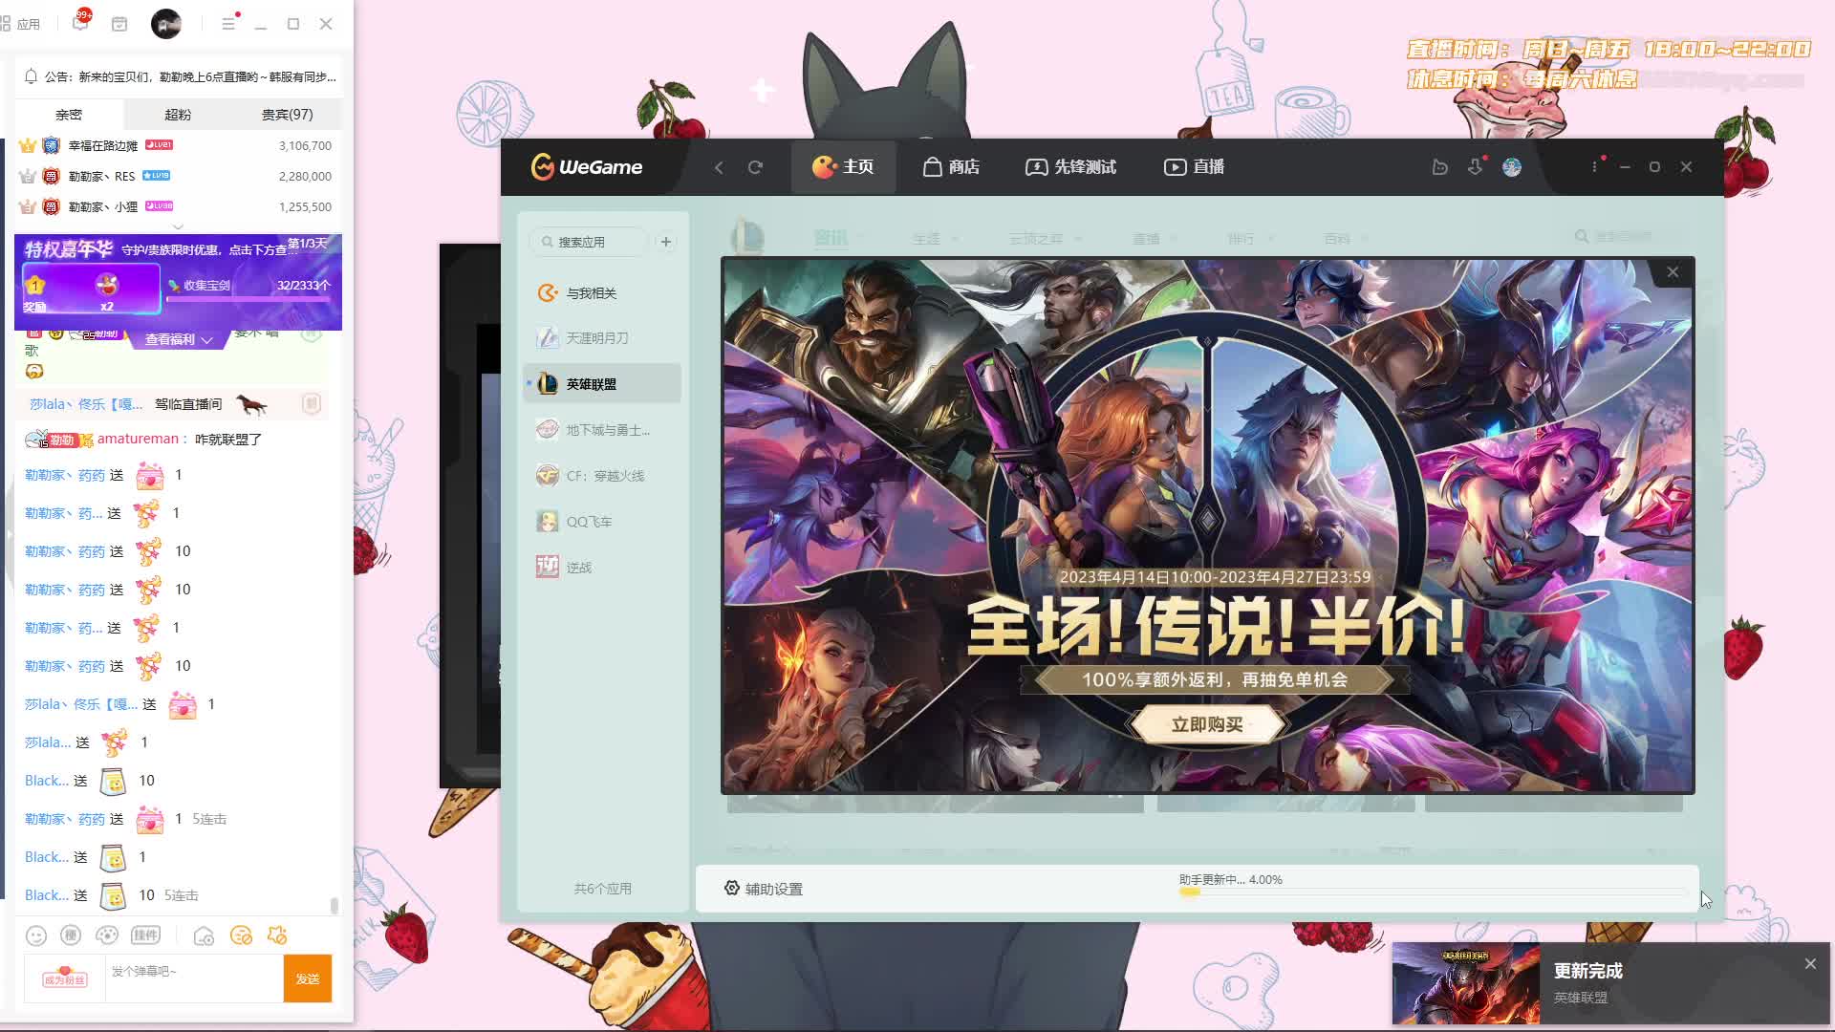Focus the 发个弹幕吧 chat input
The height and width of the screenshot is (1032, 1835).
pos(193,978)
